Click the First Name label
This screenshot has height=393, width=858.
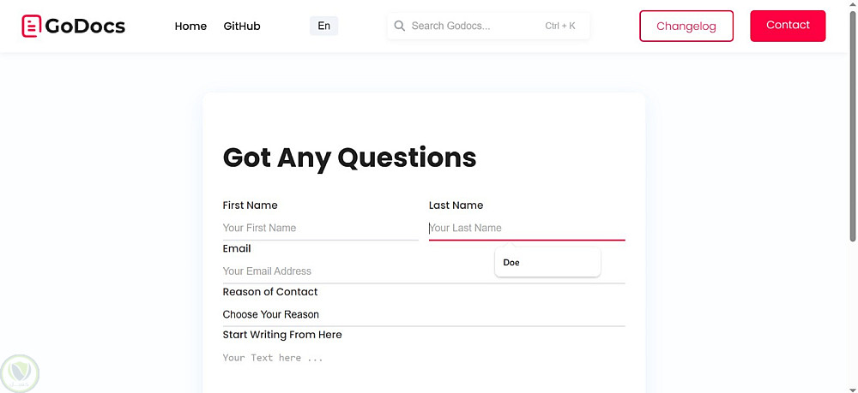(x=250, y=205)
